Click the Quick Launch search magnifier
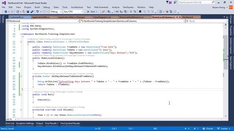 (213, 2)
